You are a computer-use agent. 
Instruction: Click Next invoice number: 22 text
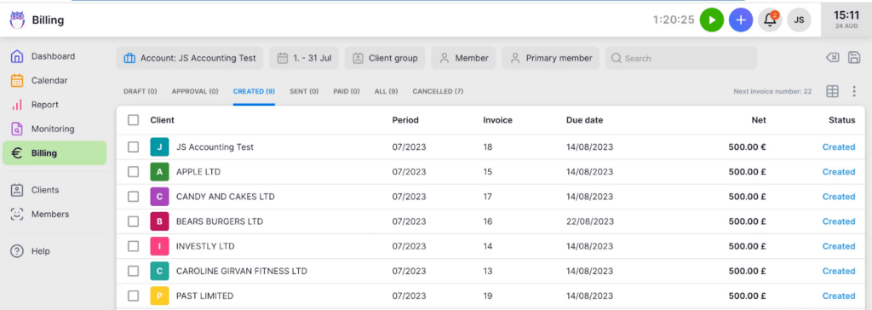point(772,92)
